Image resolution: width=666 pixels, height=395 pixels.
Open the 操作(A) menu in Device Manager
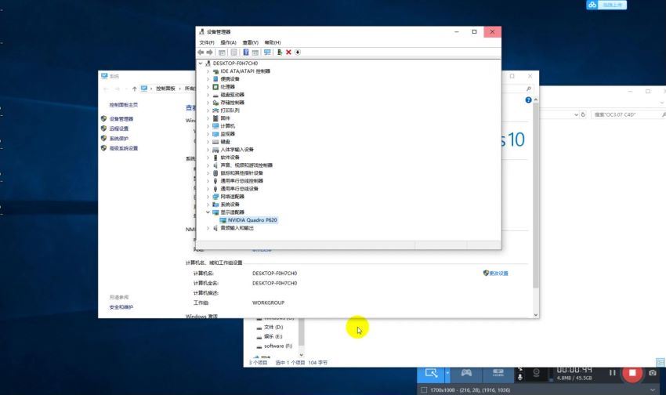[228, 42]
